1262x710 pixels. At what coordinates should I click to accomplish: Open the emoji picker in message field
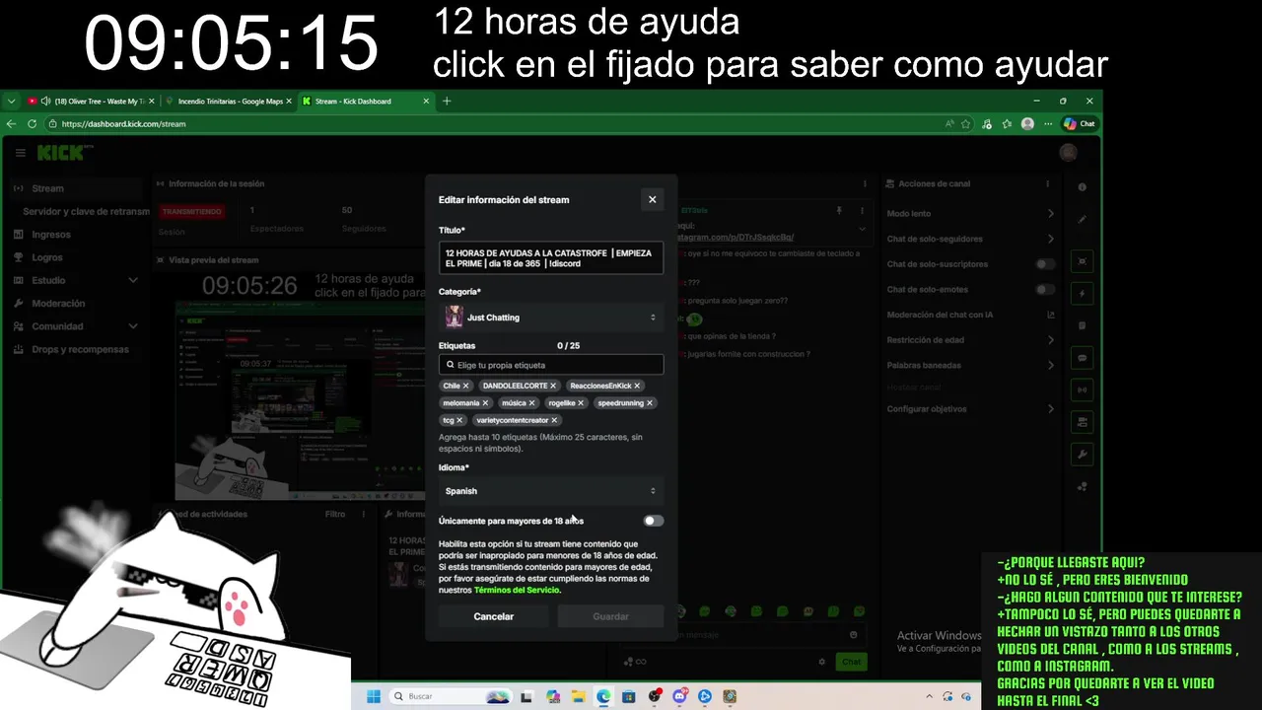[854, 635]
